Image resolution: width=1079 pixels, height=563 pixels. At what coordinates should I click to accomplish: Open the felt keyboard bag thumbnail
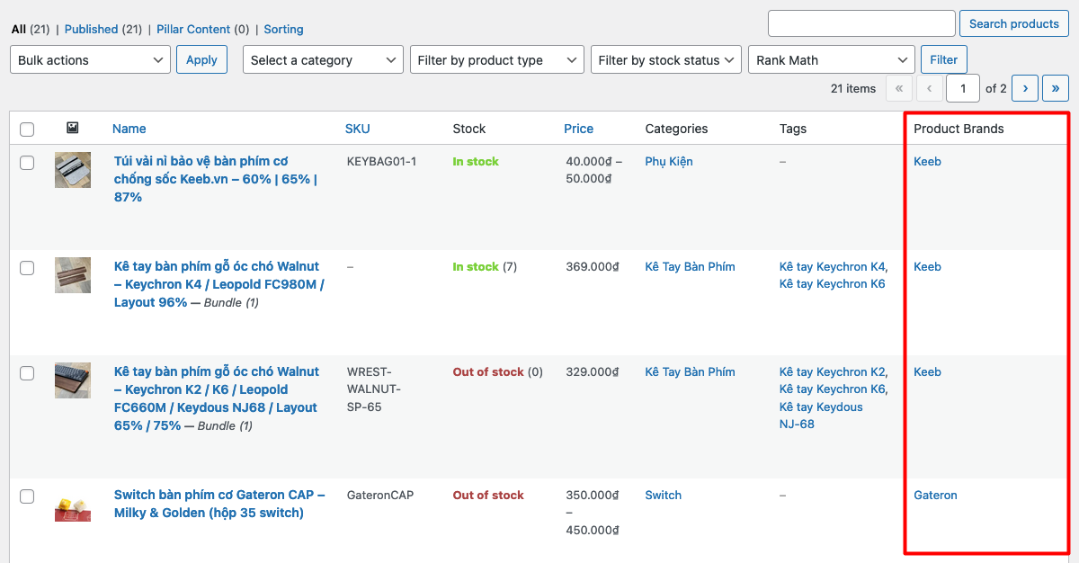[73, 170]
